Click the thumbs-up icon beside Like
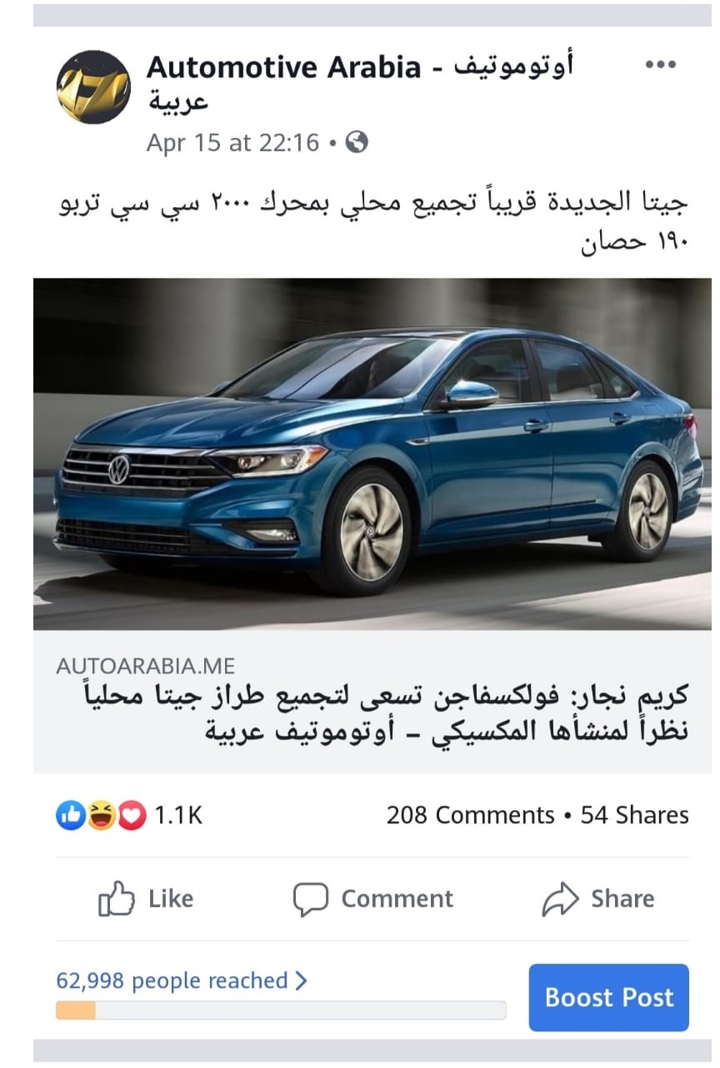 tap(117, 899)
